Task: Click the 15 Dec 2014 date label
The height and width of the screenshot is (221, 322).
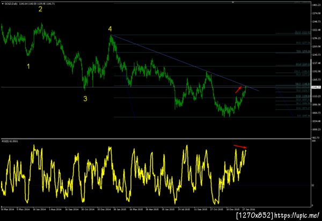Action: click(x=104, y=210)
